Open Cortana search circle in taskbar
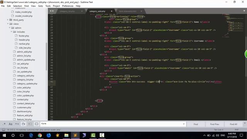This screenshot has height=139, width=247. 13,135
